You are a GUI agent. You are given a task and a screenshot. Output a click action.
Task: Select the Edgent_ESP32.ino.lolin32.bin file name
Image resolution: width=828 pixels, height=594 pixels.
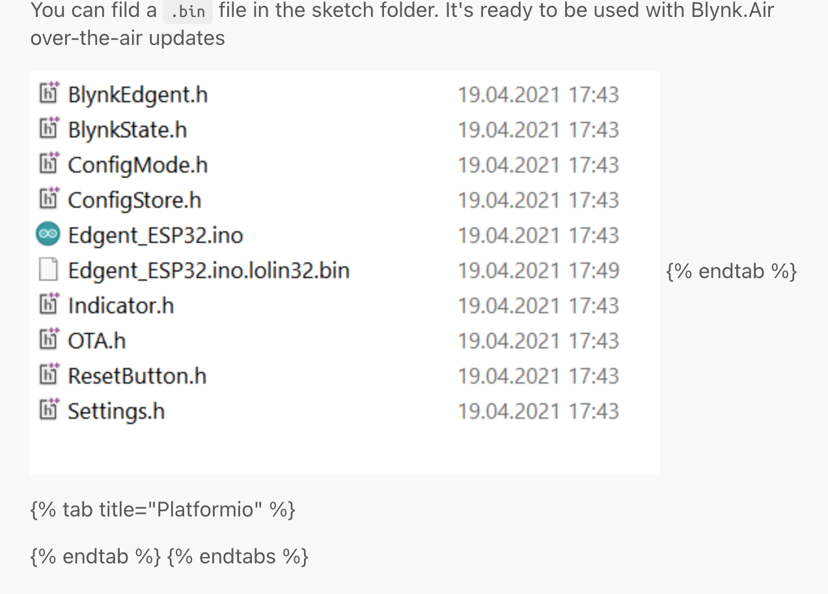coord(209,269)
